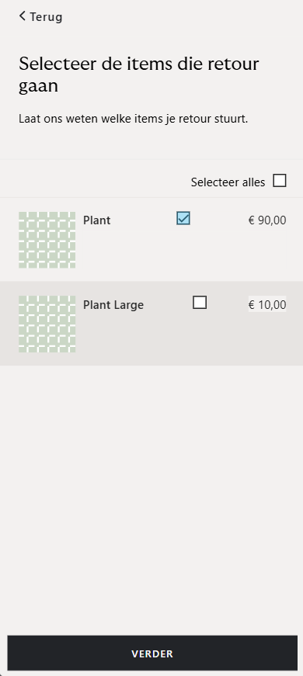Select the Plant item name
The image size is (303, 676).
tap(96, 220)
